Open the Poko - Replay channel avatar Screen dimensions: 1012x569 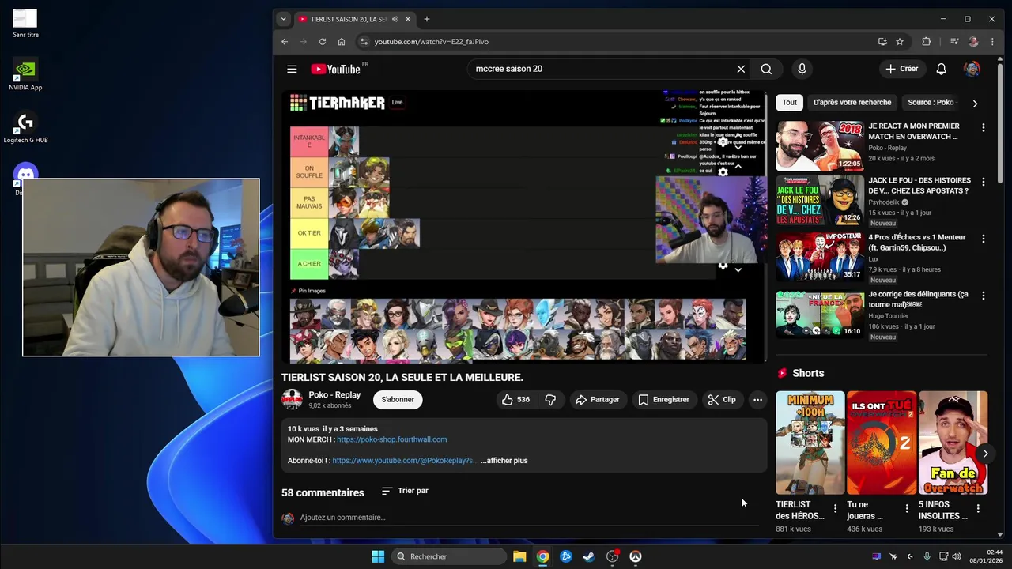pyautogui.click(x=292, y=400)
